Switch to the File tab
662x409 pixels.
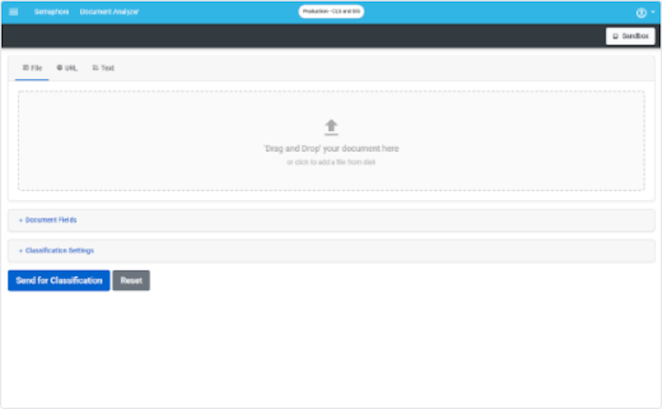click(x=32, y=68)
